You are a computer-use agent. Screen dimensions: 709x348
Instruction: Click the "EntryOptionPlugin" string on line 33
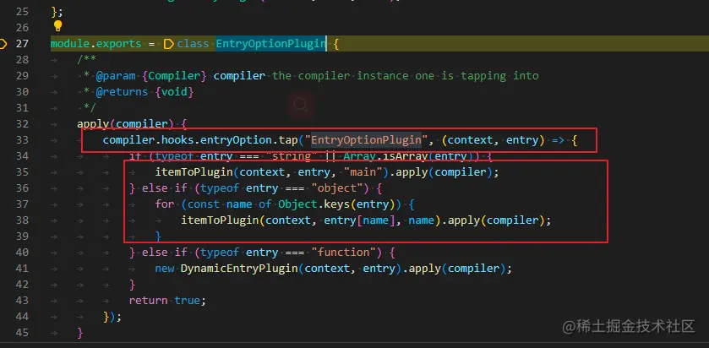click(366, 140)
